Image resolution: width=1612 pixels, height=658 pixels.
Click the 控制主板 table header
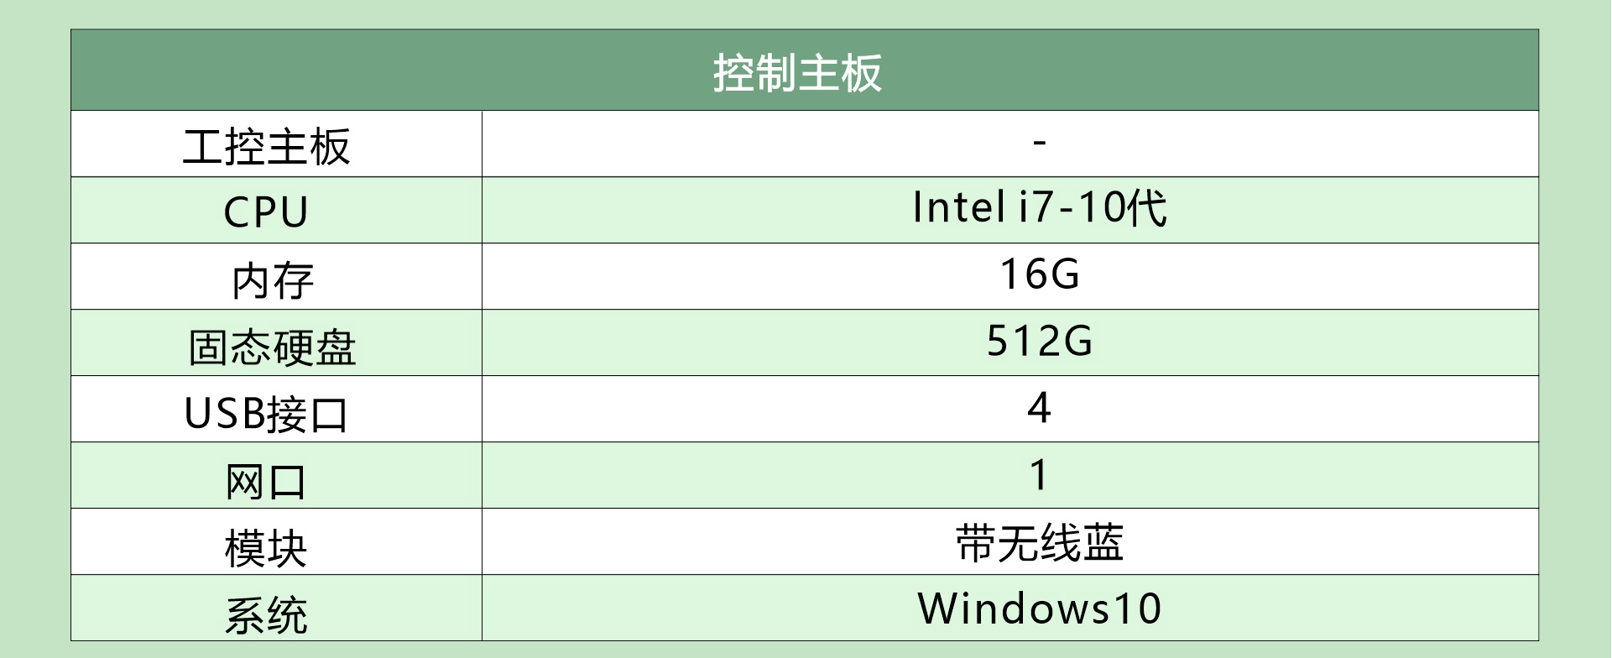pos(797,73)
